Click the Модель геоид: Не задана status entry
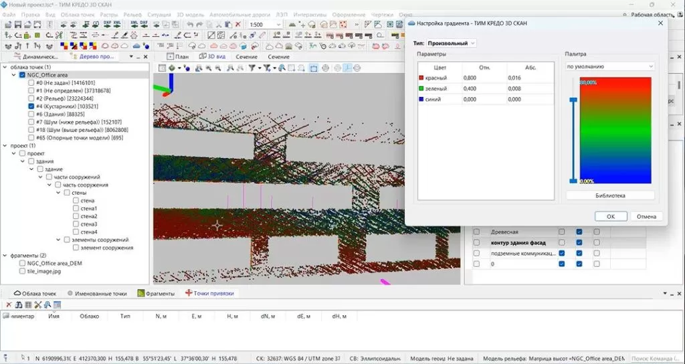 coord(442,359)
